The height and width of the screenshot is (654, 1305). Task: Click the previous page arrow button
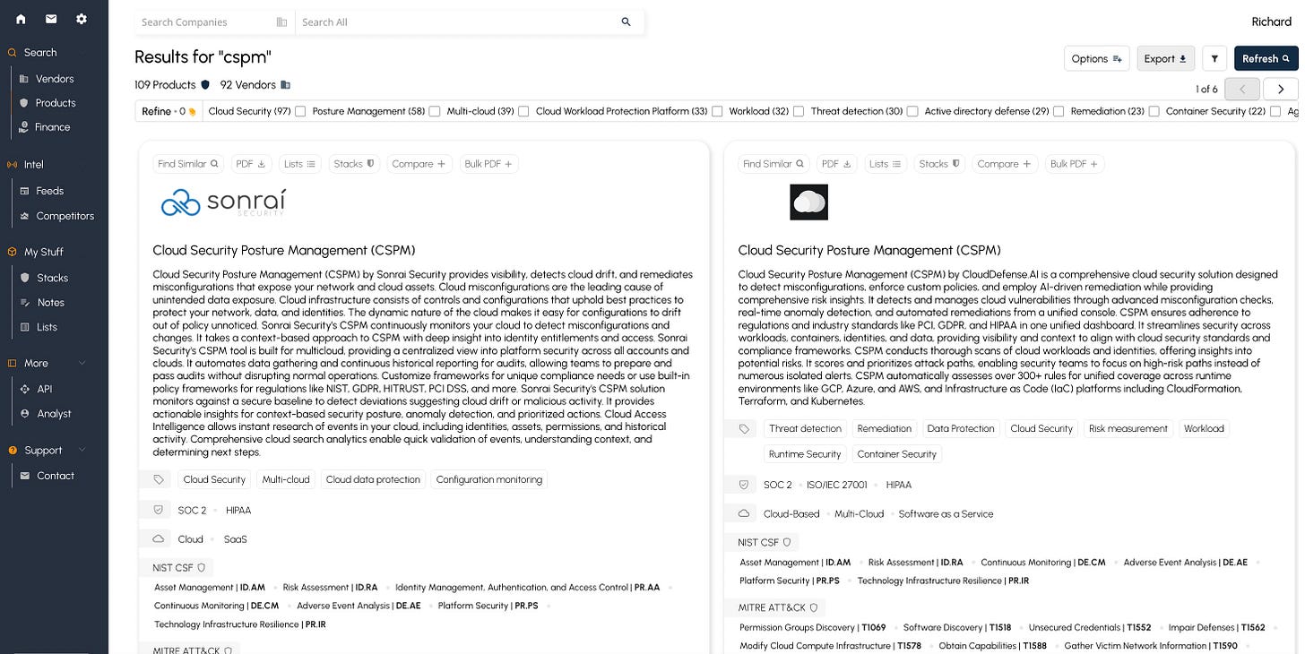(x=1242, y=89)
